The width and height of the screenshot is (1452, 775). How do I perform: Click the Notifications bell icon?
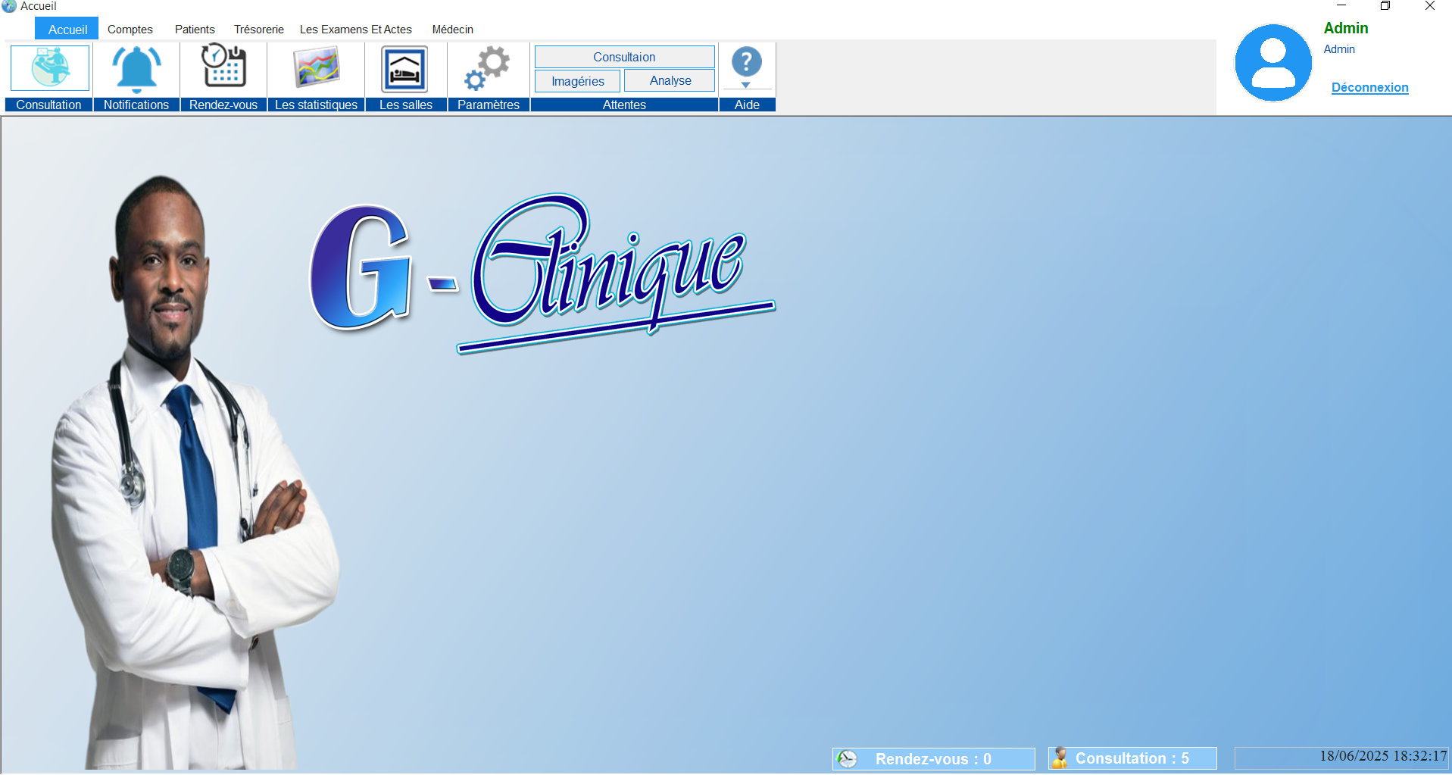click(136, 68)
